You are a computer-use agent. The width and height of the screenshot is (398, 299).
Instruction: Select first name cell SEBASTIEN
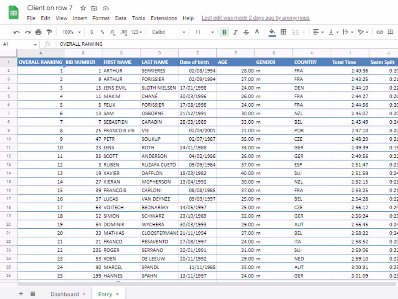click(x=121, y=122)
